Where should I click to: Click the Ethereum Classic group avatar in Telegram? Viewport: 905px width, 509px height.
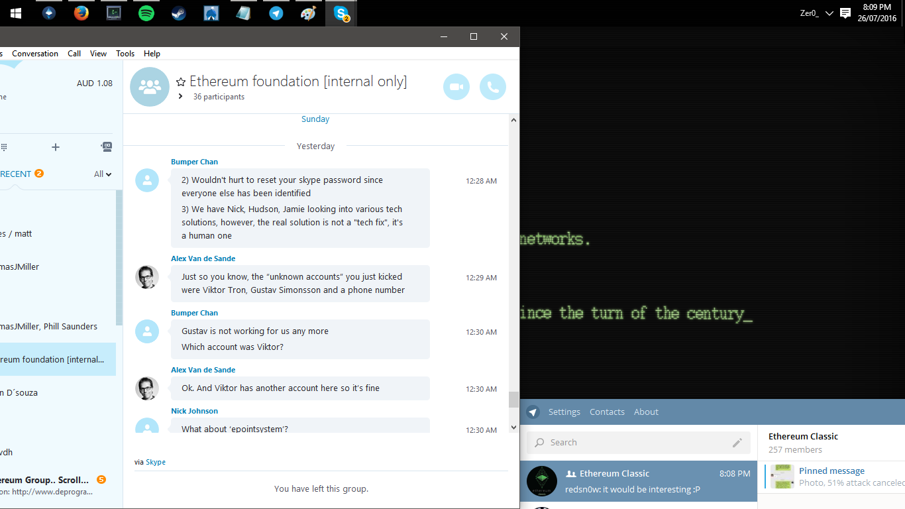coord(542,481)
